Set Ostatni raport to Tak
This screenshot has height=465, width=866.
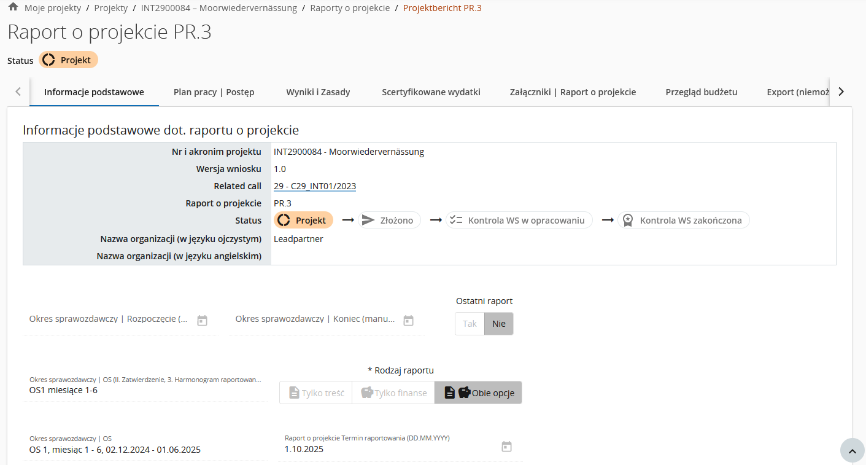pos(470,324)
